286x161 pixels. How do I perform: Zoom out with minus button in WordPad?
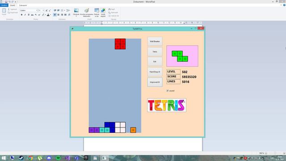pyautogui.click(x=266, y=153)
